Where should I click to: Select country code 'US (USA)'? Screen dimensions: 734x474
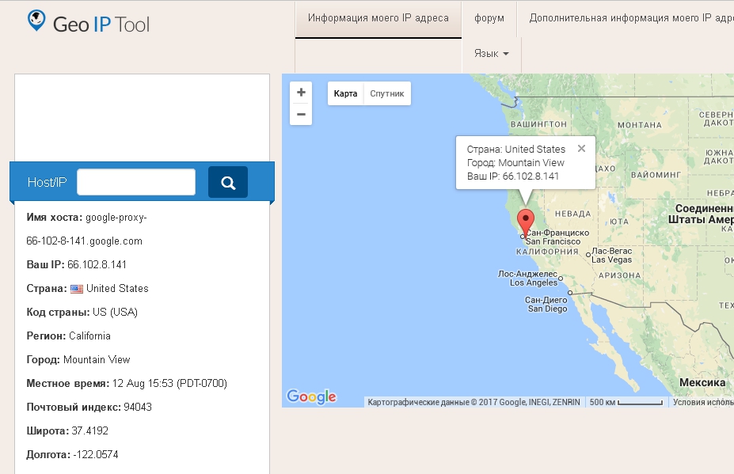coord(115,313)
